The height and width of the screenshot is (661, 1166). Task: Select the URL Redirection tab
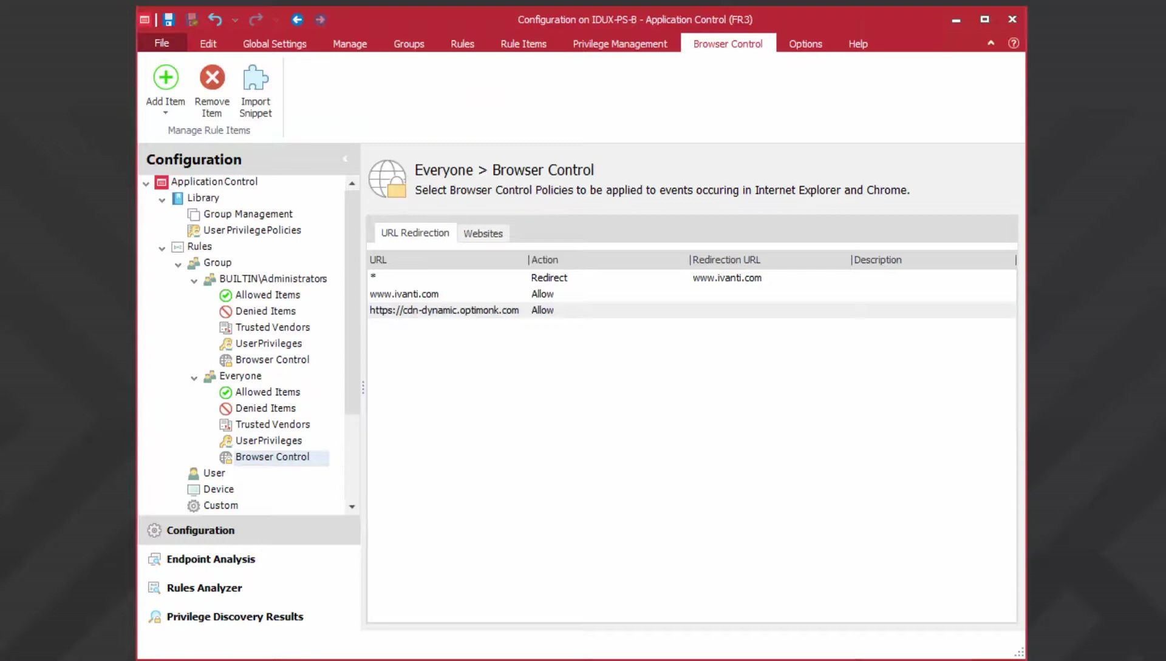point(415,233)
